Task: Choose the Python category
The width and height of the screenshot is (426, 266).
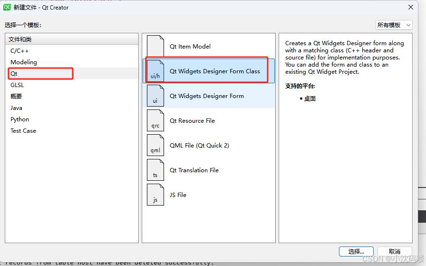Action: click(20, 119)
